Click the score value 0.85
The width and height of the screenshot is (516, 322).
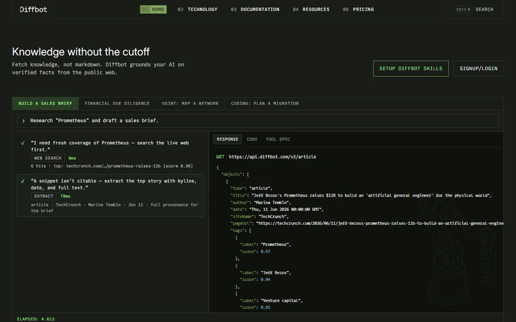pos(265,307)
